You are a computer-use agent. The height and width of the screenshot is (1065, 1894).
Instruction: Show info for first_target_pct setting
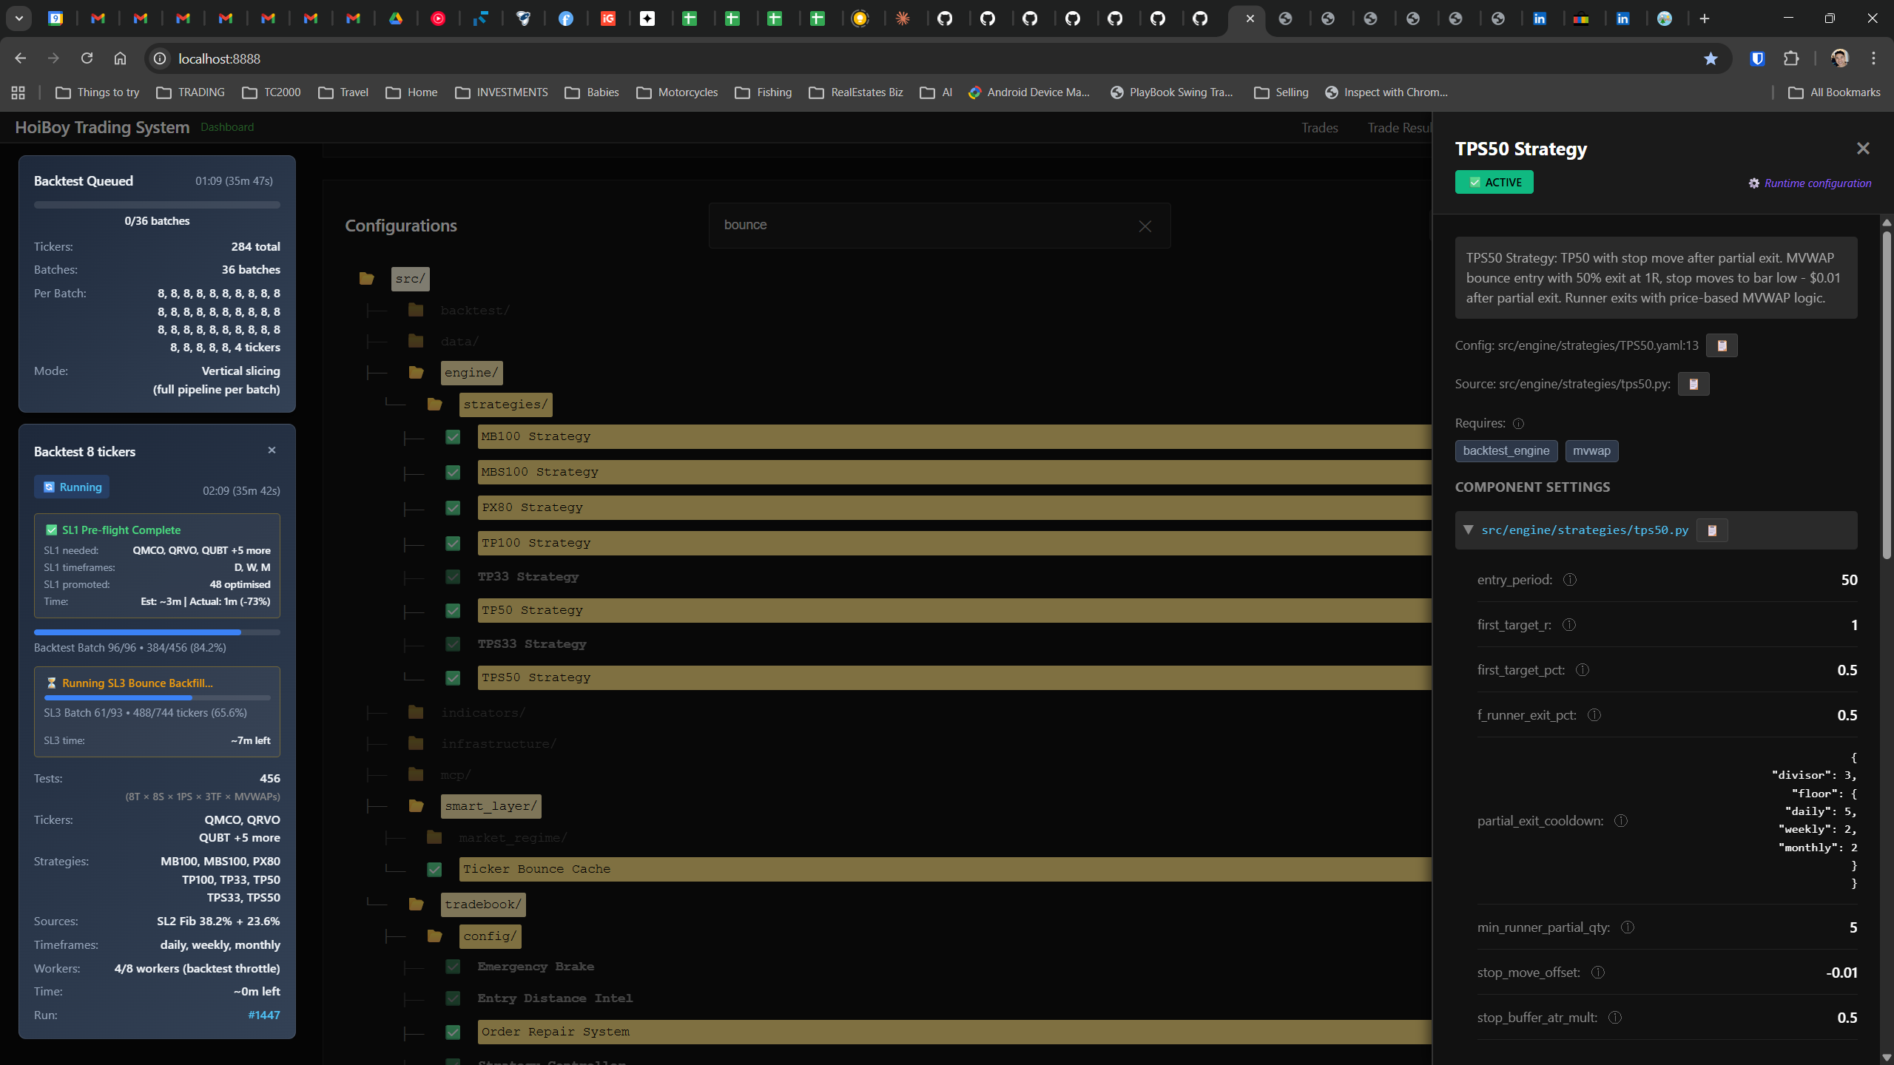[x=1583, y=670]
